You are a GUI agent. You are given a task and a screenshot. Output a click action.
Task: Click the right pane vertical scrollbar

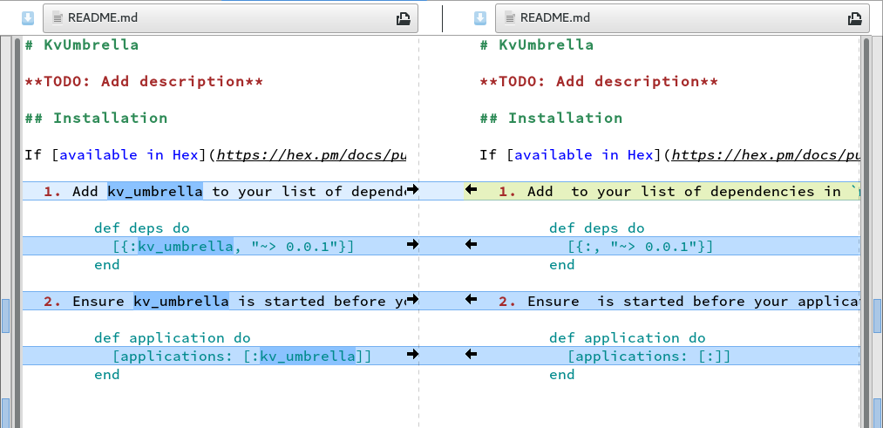tap(866, 231)
